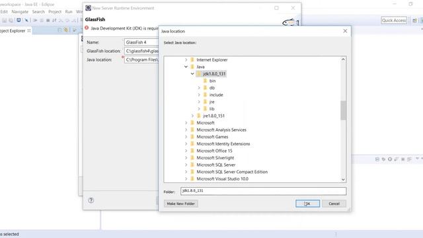Click the Make New Folder button
Image resolution: width=423 pixels, height=238 pixels.
pyautogui.click(x=180, y=204)
